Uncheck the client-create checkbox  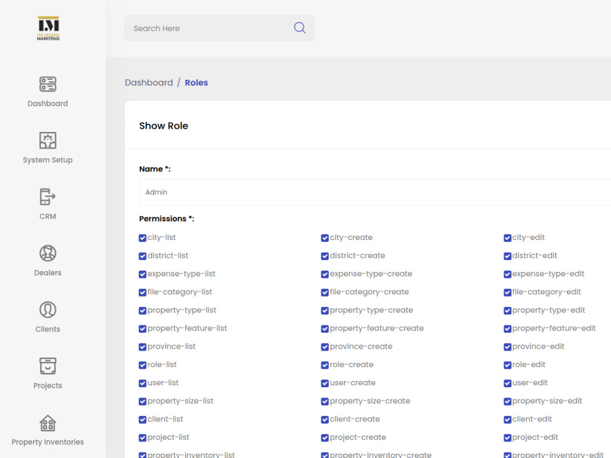325,420
